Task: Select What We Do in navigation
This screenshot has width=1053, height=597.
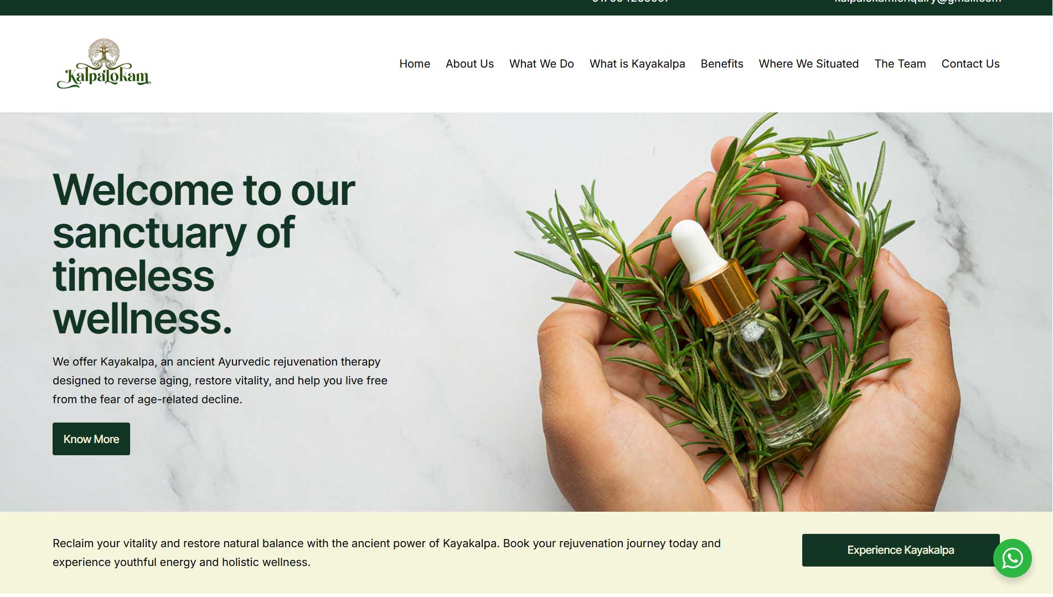Action: coord(541,64)
